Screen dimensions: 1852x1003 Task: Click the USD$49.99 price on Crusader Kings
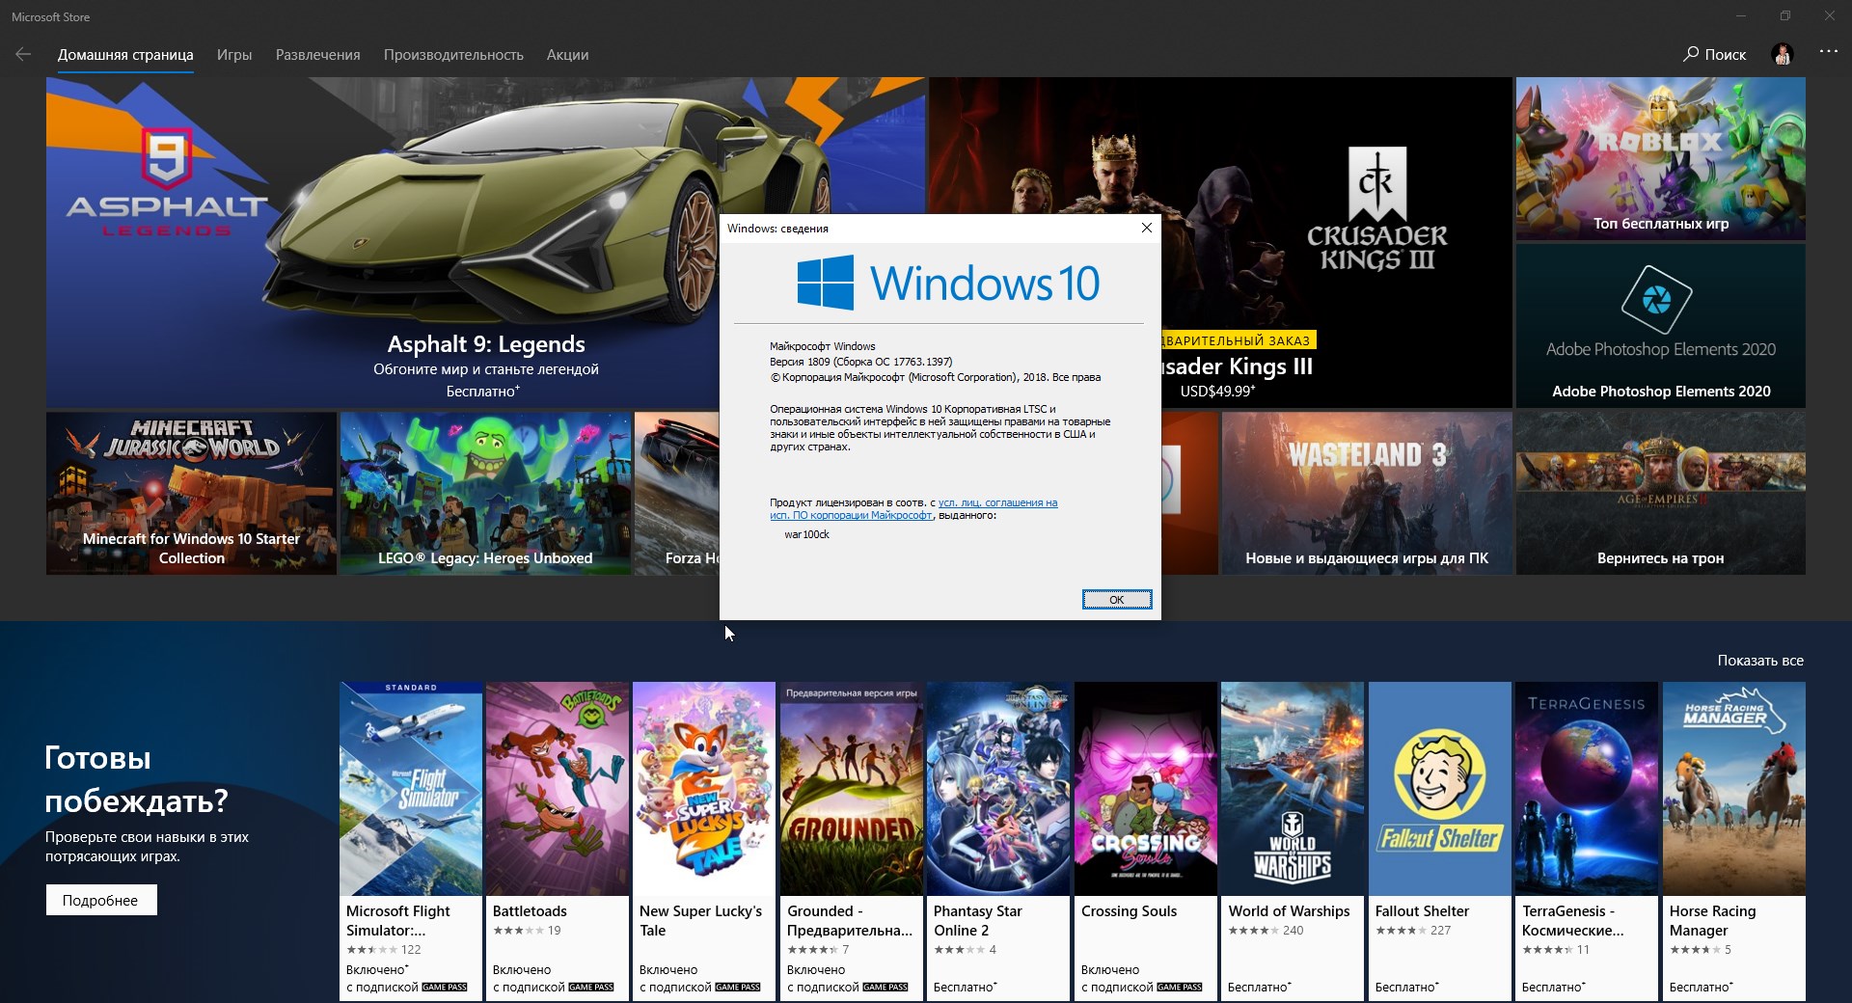click(x=1217, y=391)
